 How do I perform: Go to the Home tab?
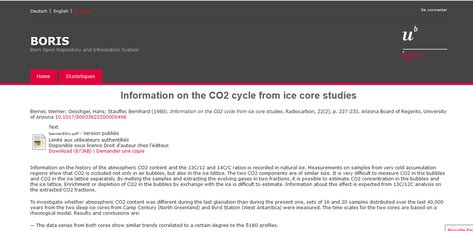(x=43, y=76)
